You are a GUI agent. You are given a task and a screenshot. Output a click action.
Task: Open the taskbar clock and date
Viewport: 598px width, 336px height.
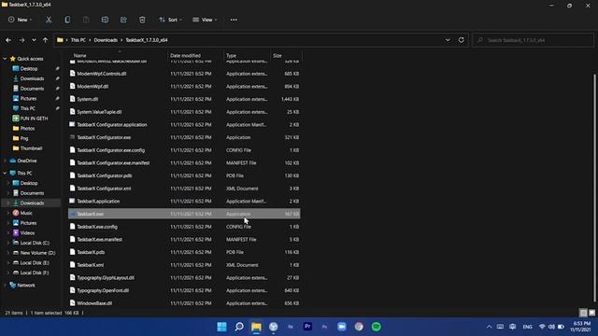[581, 327]
